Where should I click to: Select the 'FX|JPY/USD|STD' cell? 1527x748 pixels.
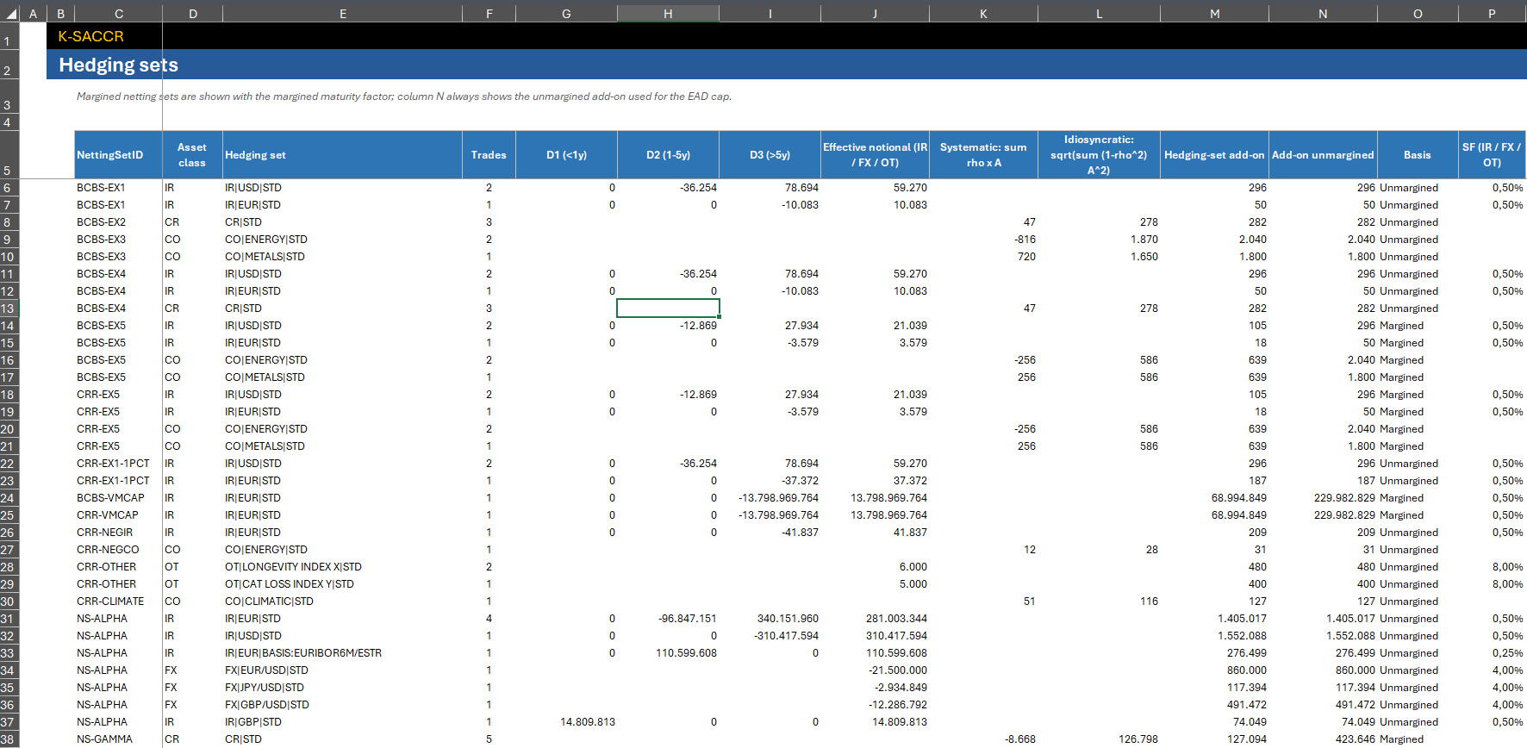pos(342,688)
